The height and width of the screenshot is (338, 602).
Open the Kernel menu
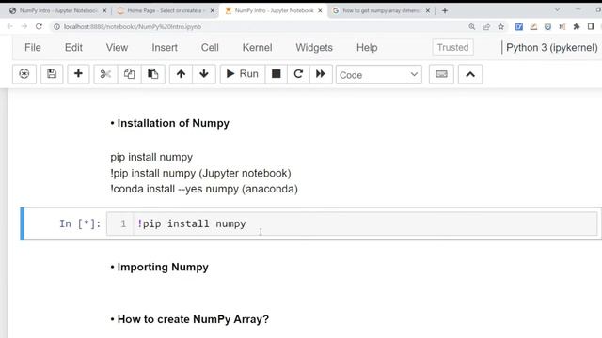[x=257, y=48]
